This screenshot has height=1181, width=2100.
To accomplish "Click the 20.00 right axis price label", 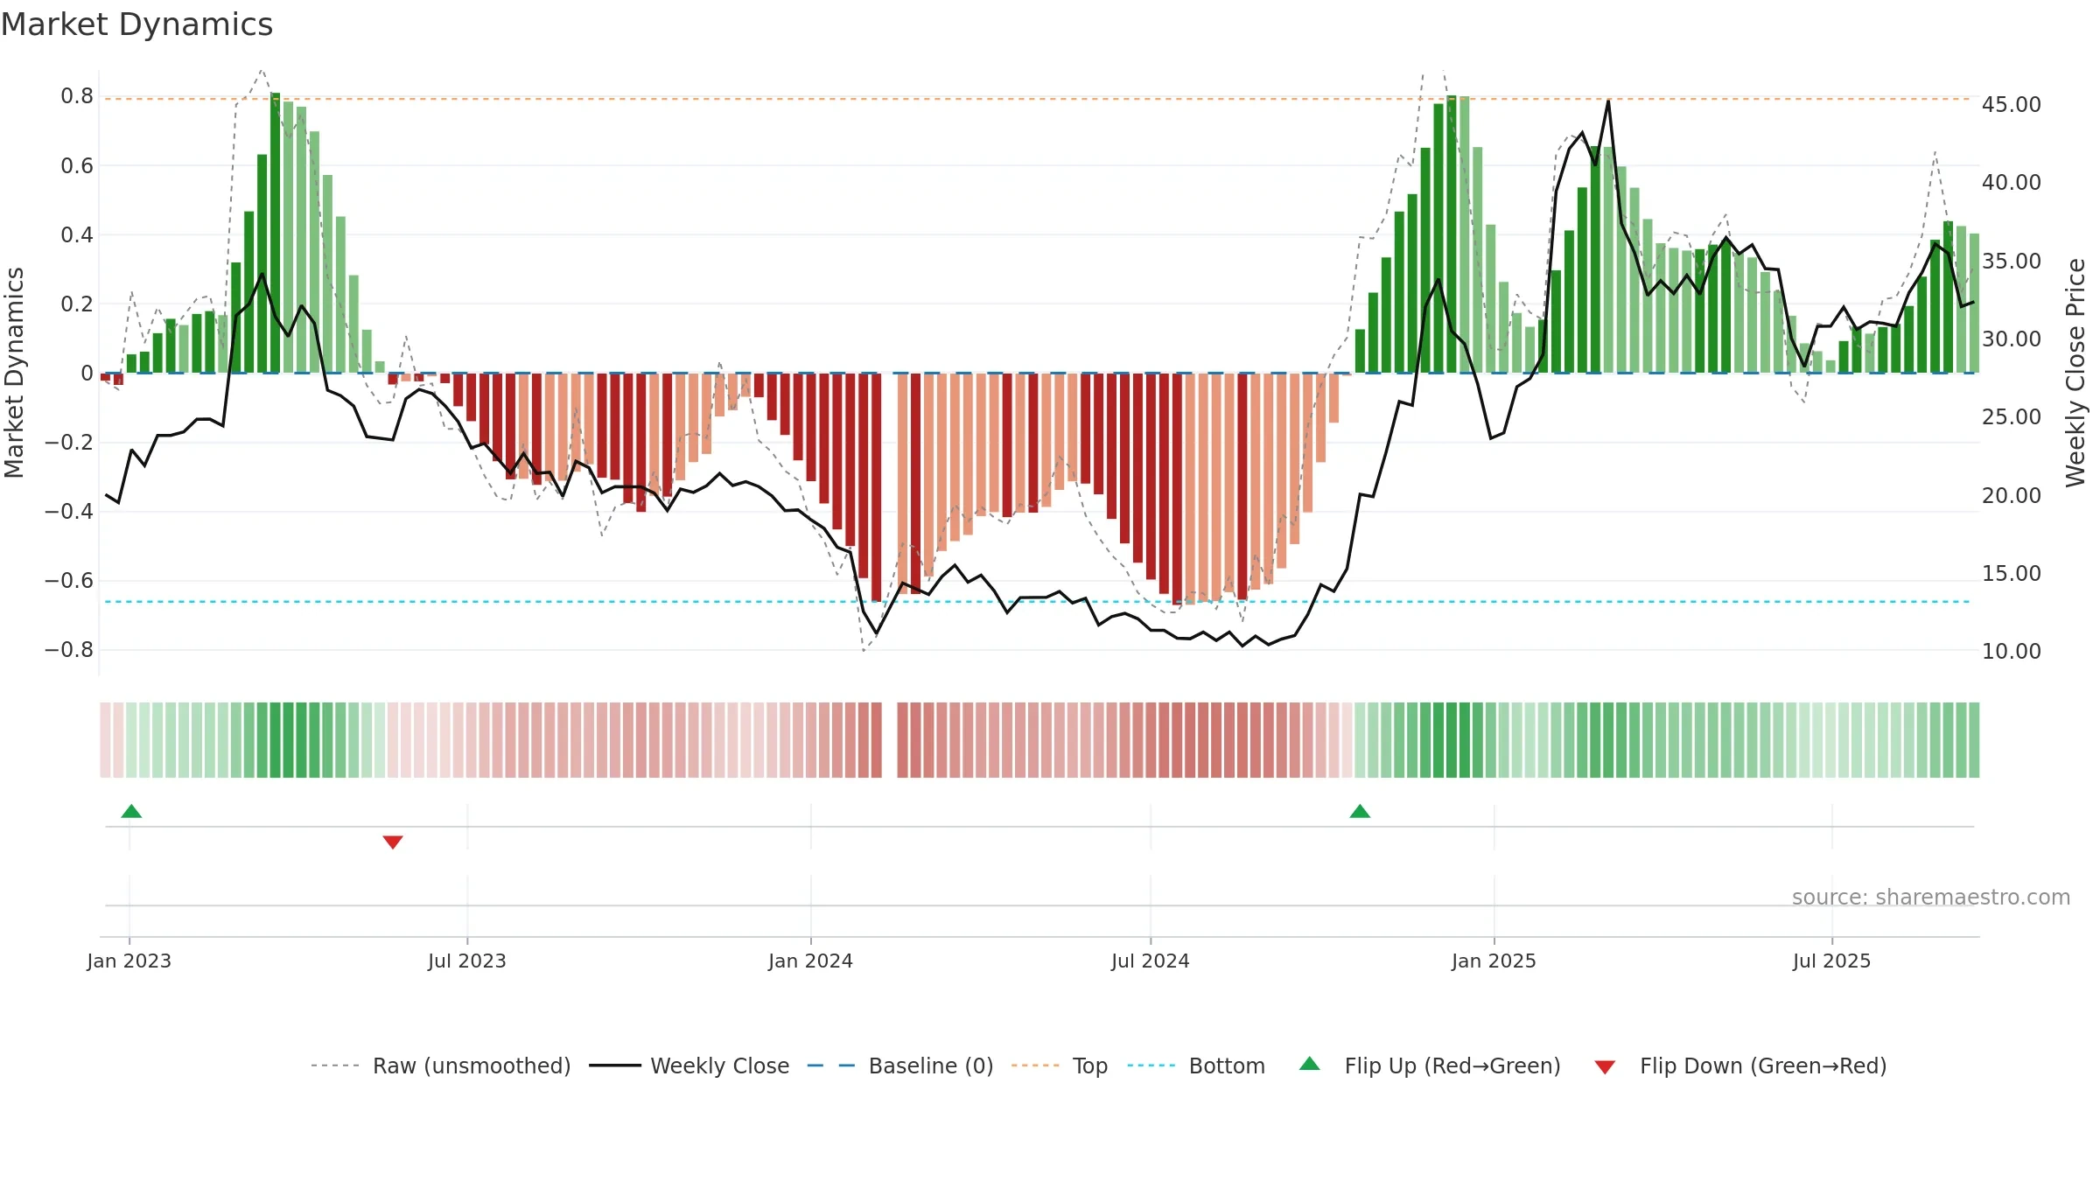I will tap(2012, 496).
